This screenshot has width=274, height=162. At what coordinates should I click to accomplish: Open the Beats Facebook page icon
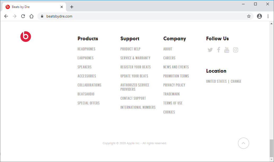click(x=219, y=50)
